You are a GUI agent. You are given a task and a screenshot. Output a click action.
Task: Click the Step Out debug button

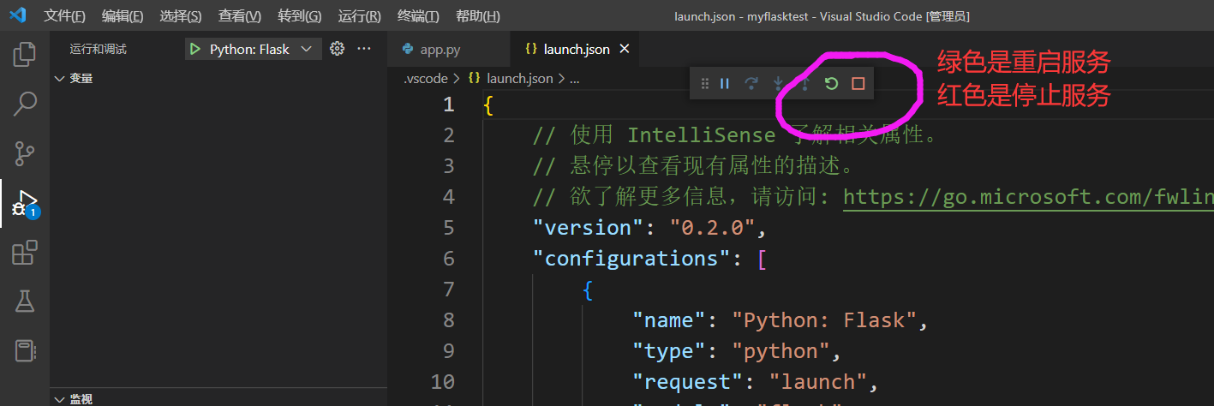pyautogui.click(x=804, y=84)
